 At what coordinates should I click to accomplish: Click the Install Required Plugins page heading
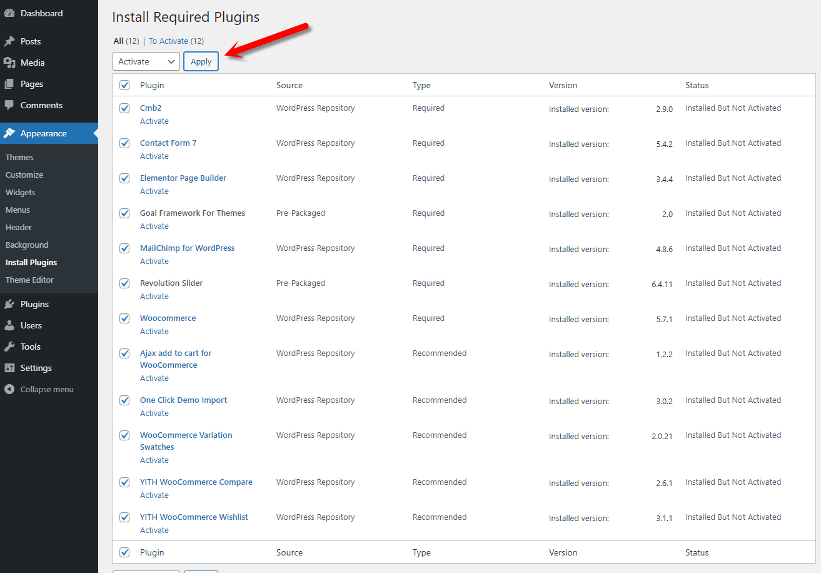point(186,18)
